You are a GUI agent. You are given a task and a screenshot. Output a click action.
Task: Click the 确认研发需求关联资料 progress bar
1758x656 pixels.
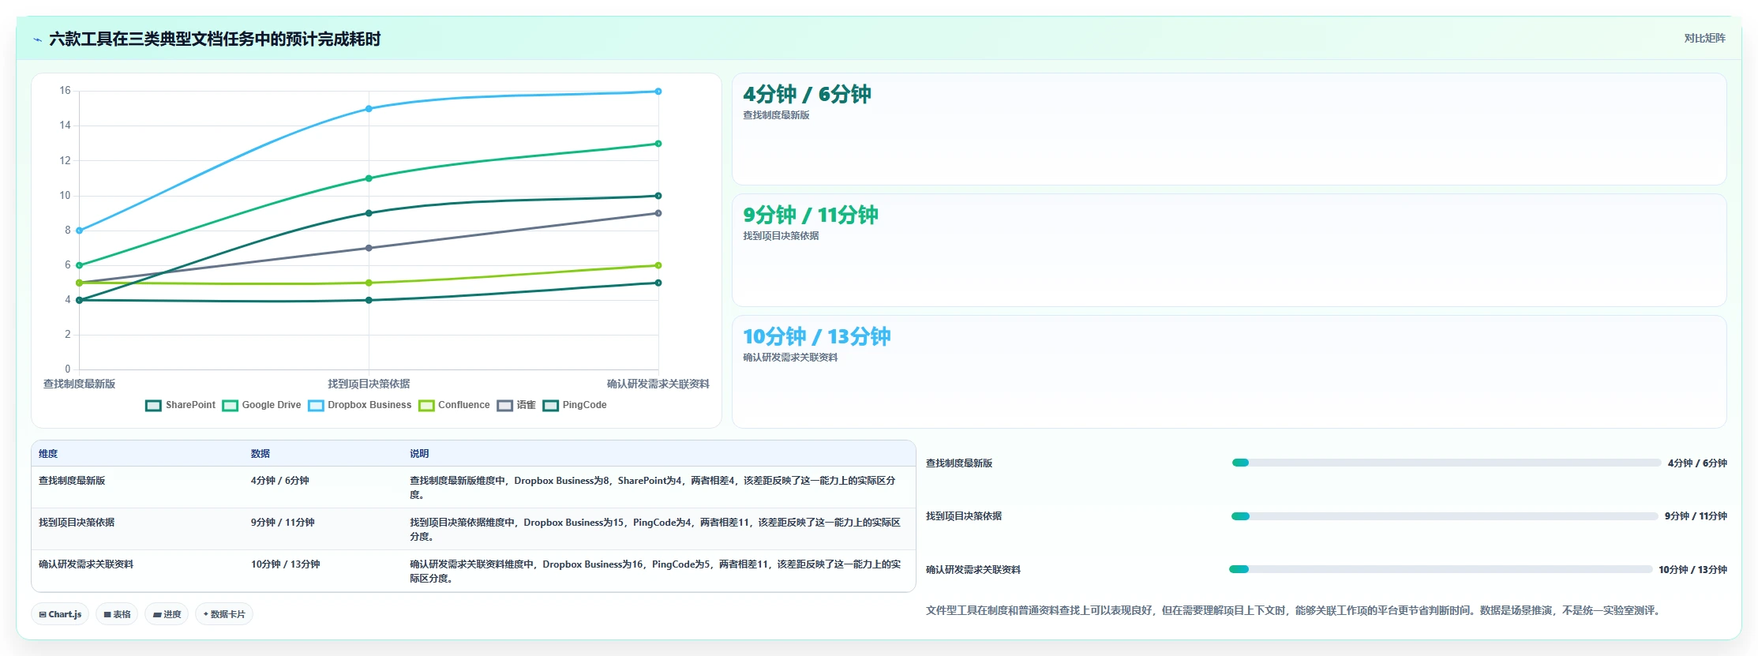[x=1441, y=569]
